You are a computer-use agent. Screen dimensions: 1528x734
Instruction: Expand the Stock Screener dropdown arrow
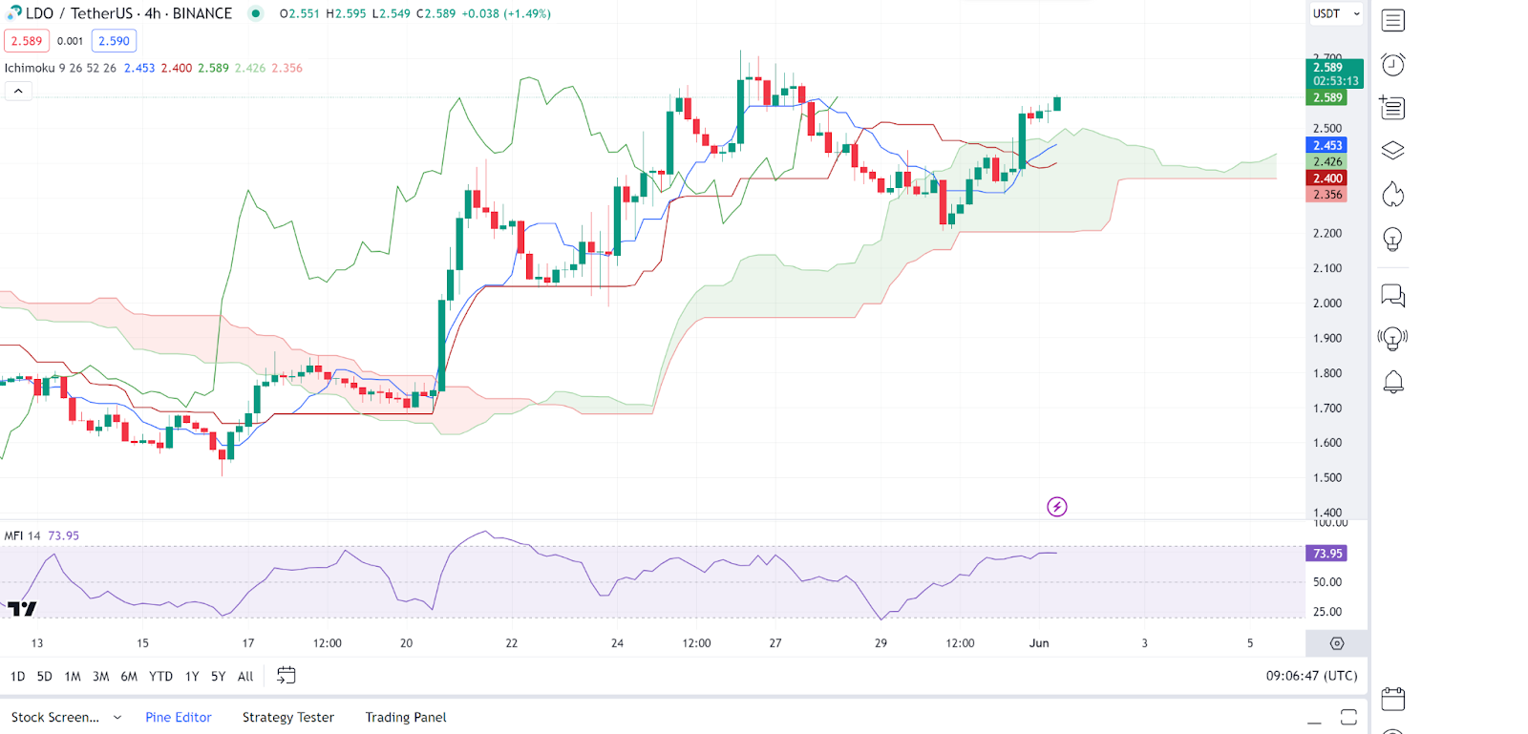coord(117,718)
